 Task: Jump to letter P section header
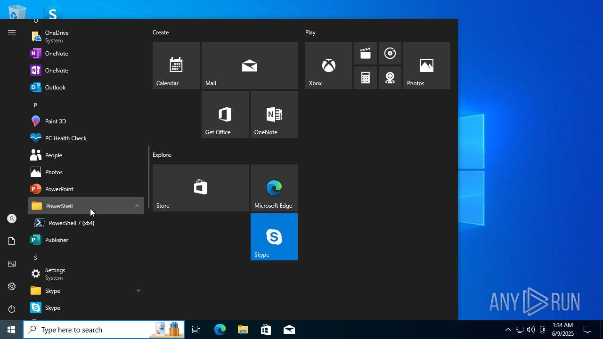coord(86,105)
